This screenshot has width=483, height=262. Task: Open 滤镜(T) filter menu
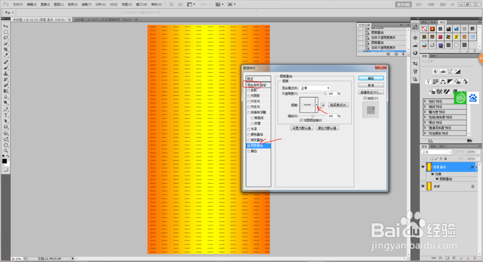click(86, 5)
